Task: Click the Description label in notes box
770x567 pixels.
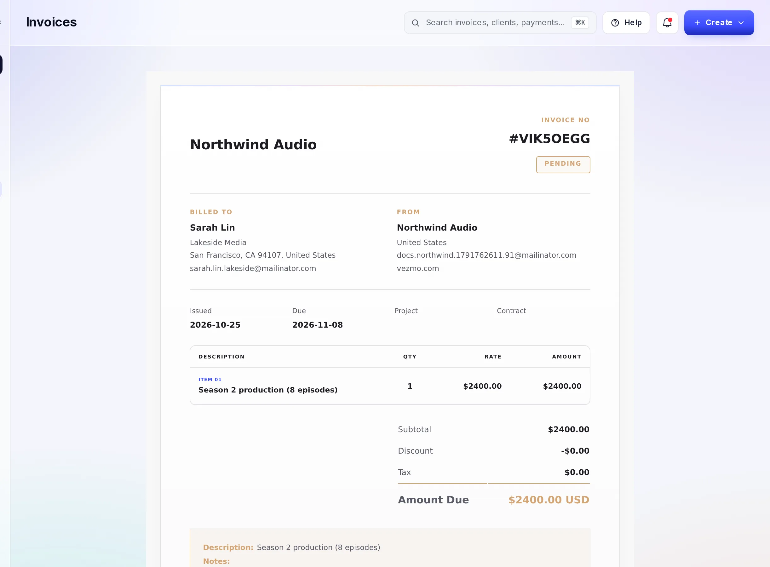Action: tap(228, 547)
